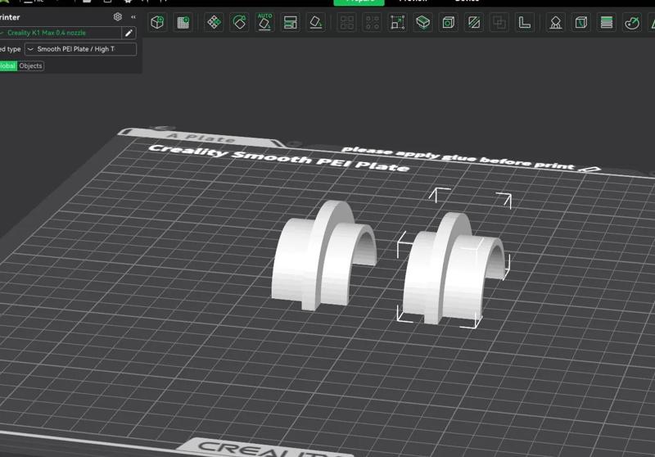Open printer settings gear icon
The width and height of the screenshot is (655, 457).
(x=118, y=16)
